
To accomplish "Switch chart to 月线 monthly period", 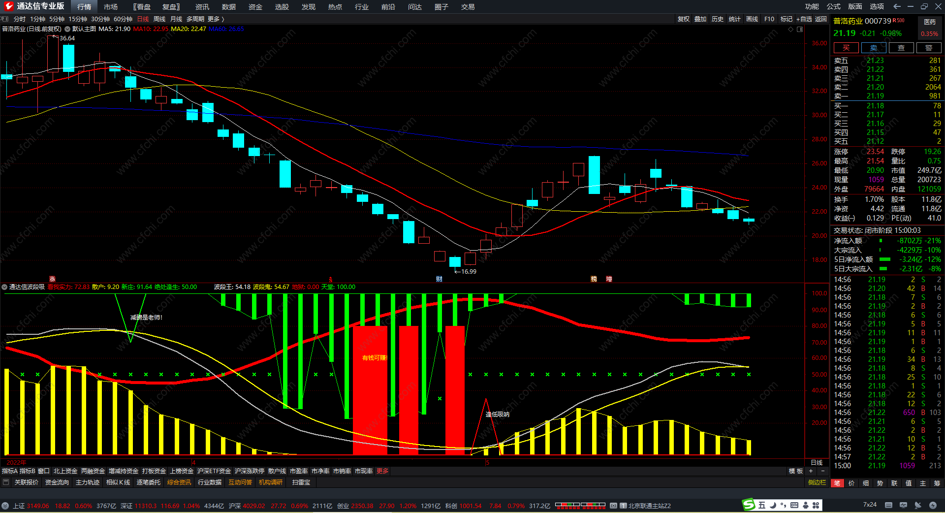I will [x=176, y=19].
